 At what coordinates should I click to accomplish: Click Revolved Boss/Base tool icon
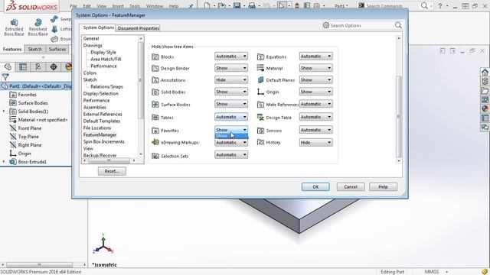click(x=38, y=22)
